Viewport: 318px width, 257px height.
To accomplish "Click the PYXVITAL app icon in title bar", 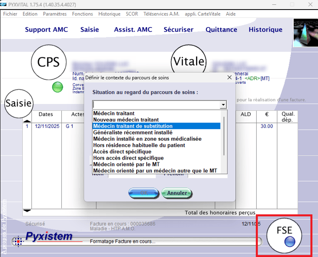I will [4, 4].
